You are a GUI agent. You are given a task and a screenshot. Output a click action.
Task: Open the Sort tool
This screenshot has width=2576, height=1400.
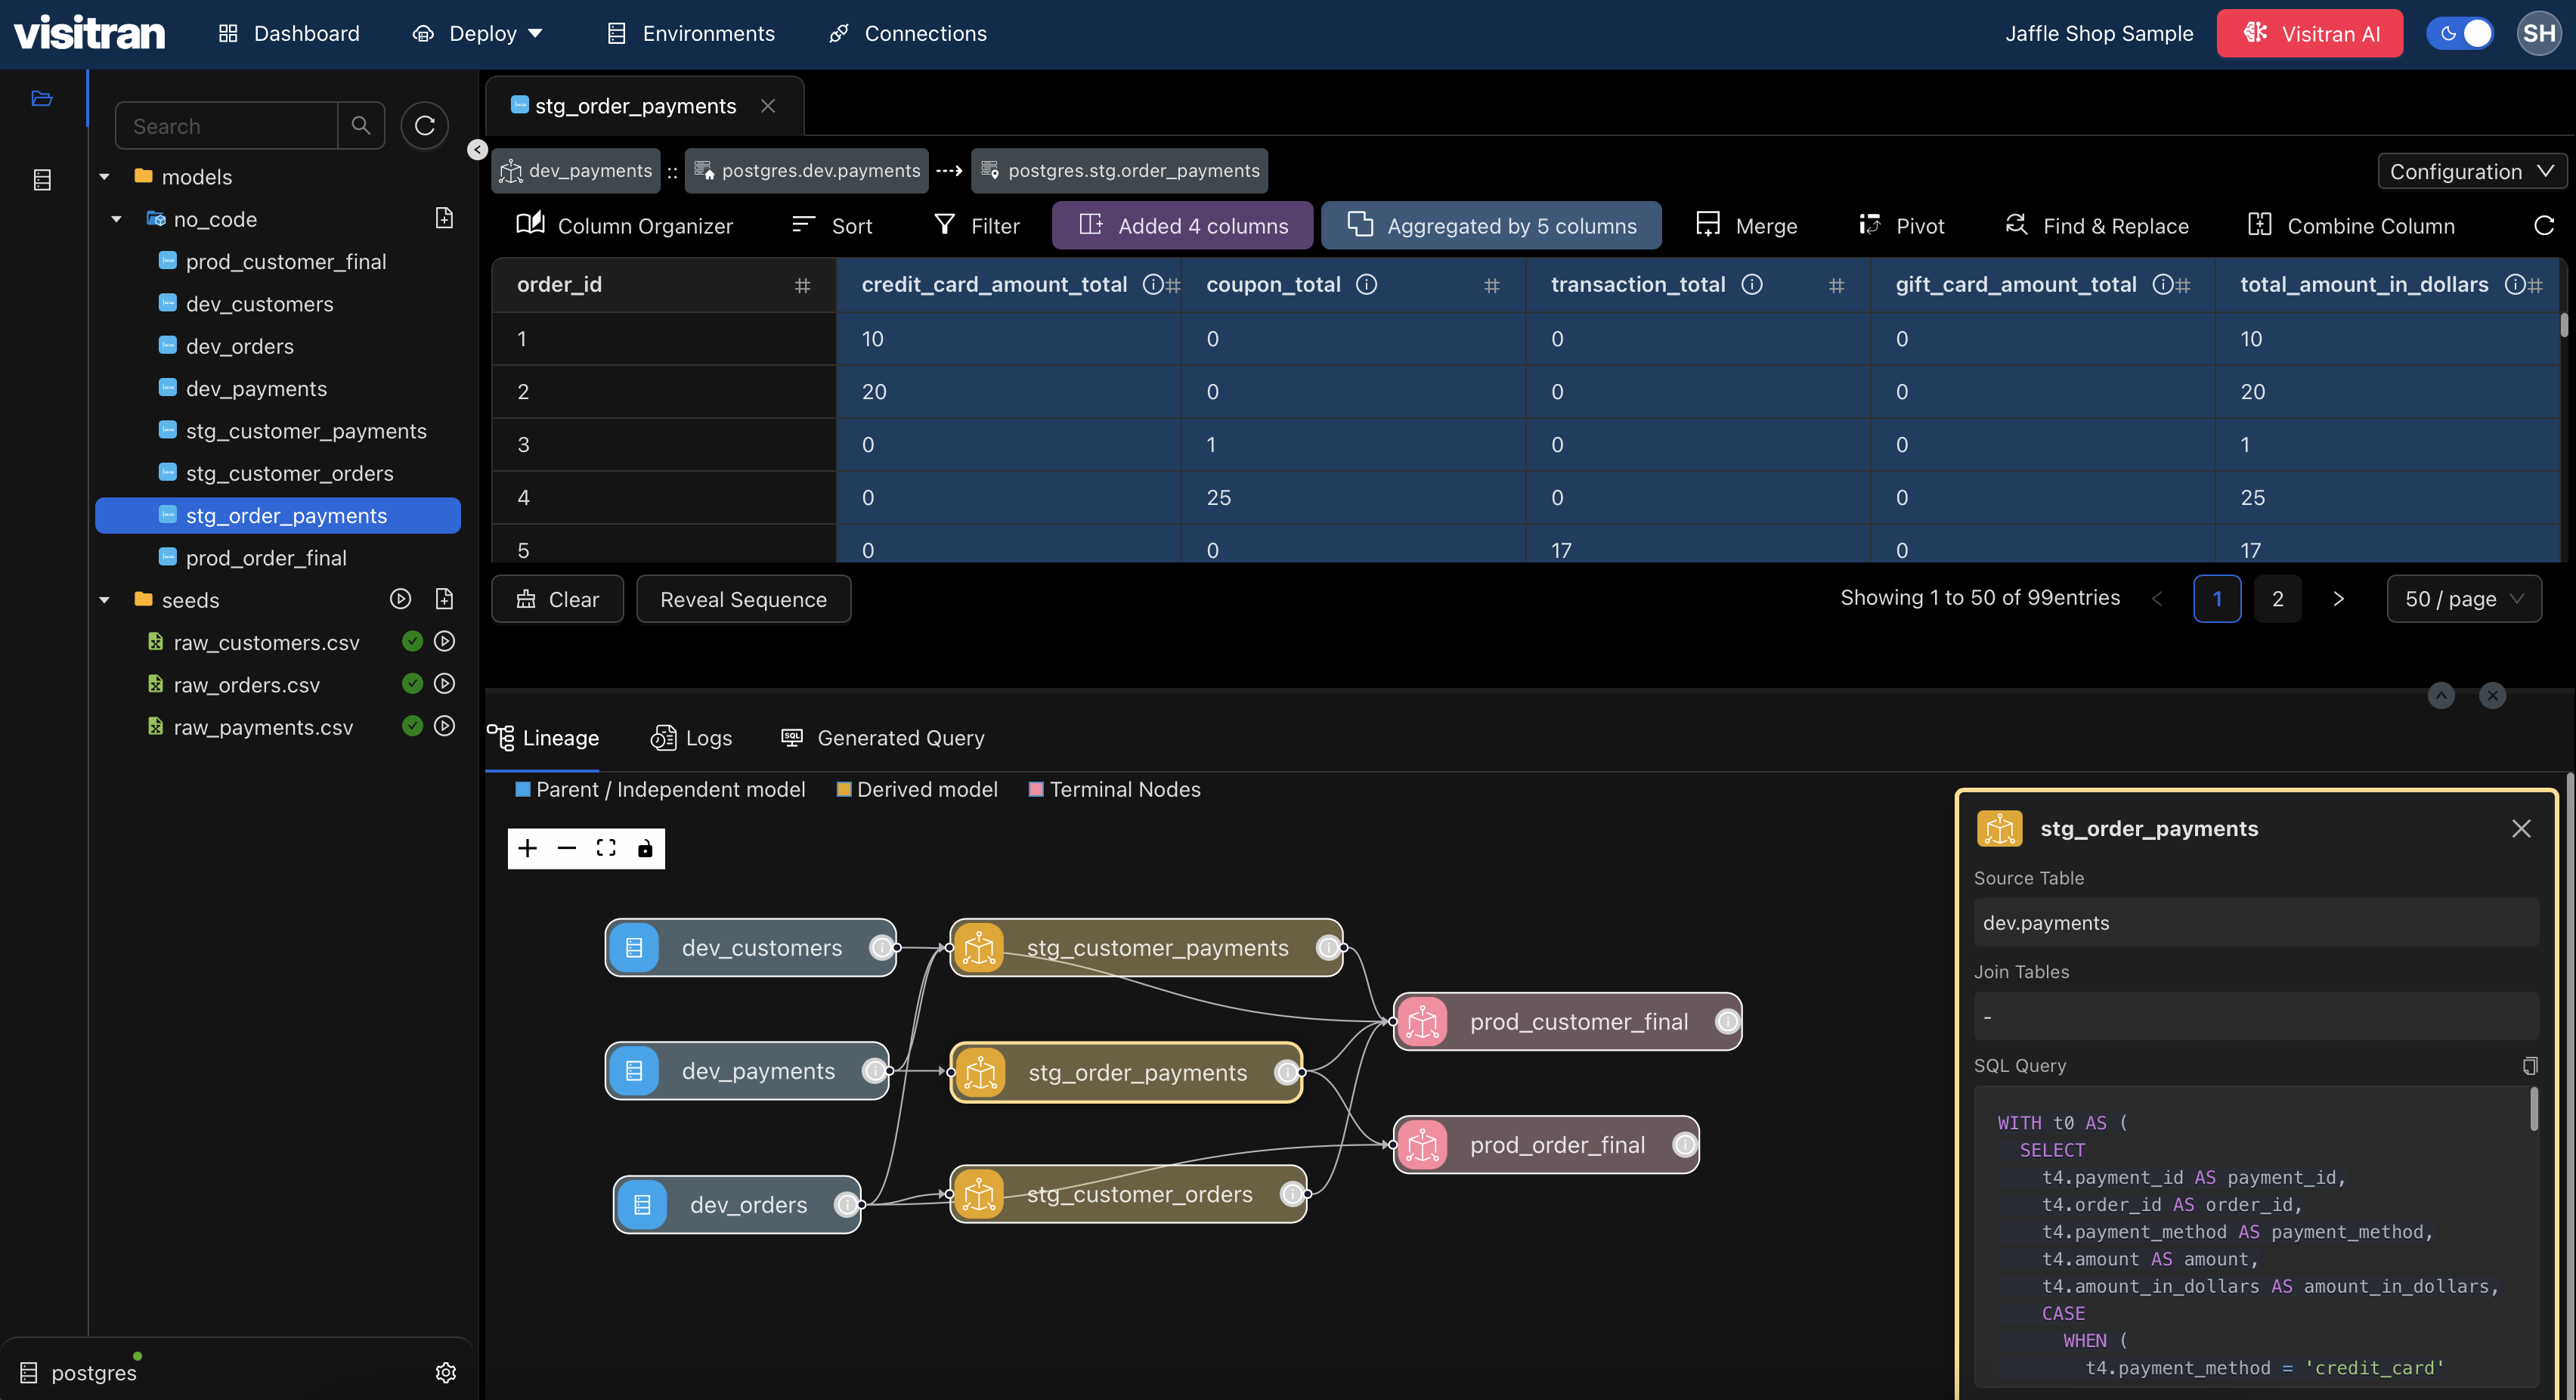coord(831,226)
